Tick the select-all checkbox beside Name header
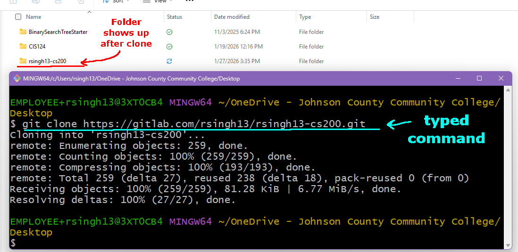This screenshot has width=518, height=252. (18, 17)
